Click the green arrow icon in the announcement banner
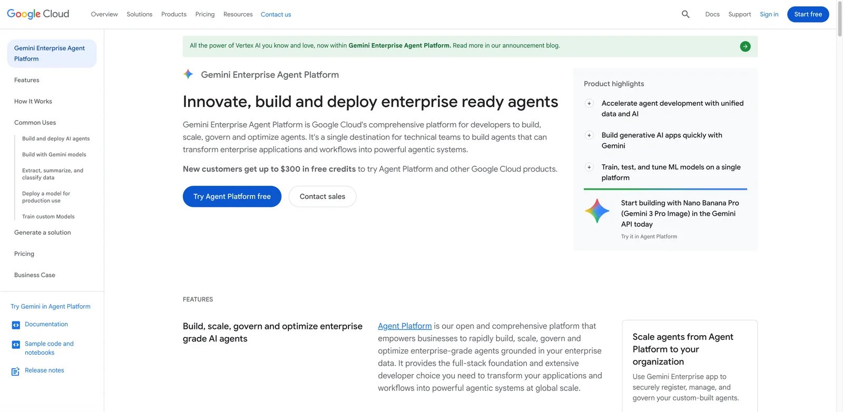 (x=745, y=46)
